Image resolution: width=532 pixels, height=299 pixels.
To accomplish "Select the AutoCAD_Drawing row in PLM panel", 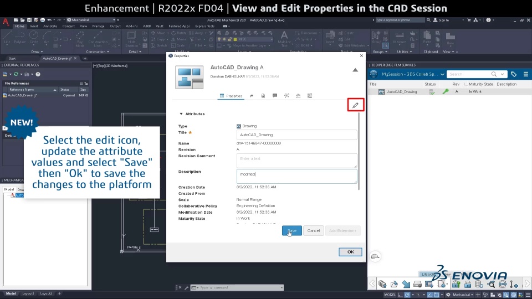I will coord(449,92).
